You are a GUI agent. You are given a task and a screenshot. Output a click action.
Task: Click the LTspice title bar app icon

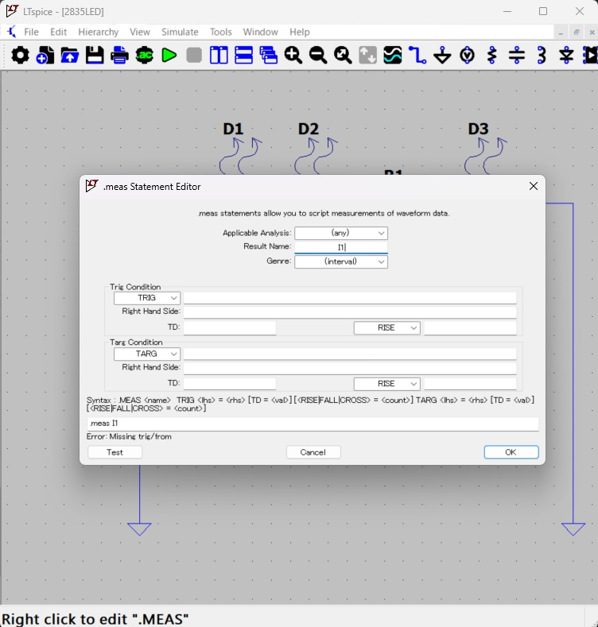(x=12, y=11)
